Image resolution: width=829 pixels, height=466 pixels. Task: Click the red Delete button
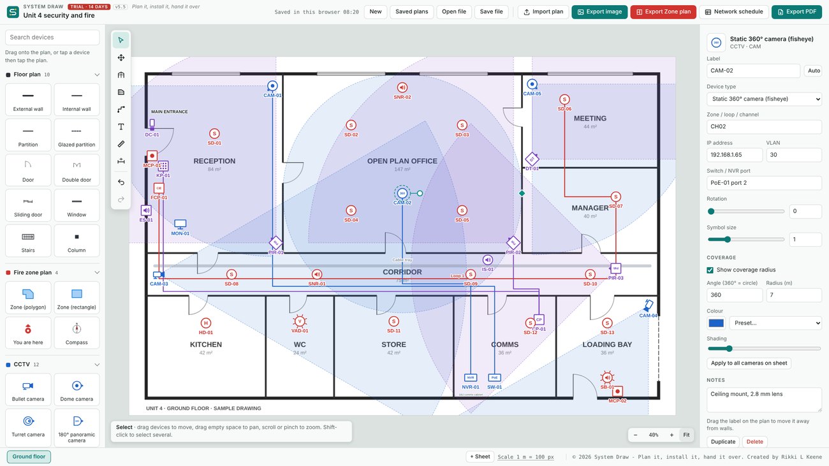tap(754, 442)
